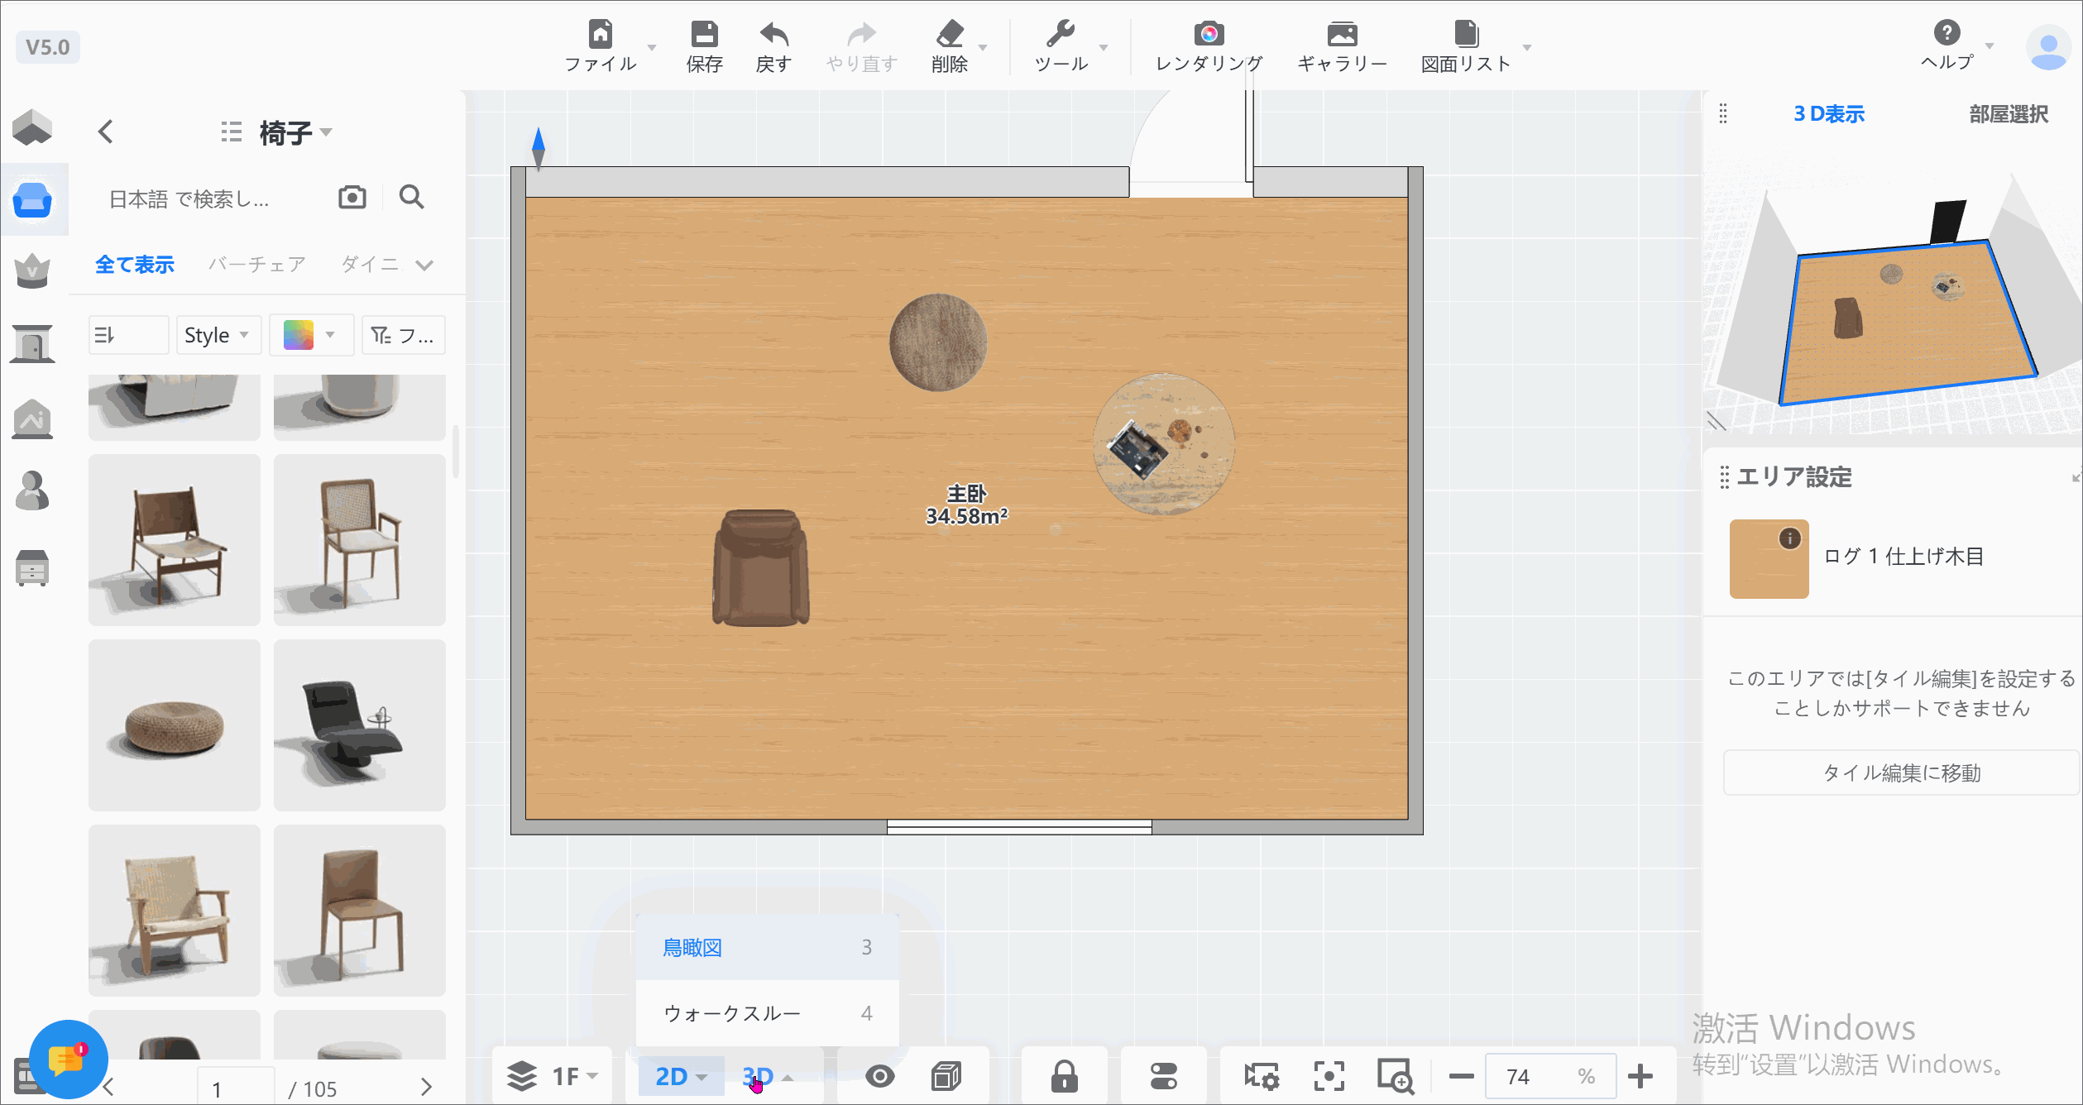
Task: Open the フ... filter dropdown
Action: (403, 335)
